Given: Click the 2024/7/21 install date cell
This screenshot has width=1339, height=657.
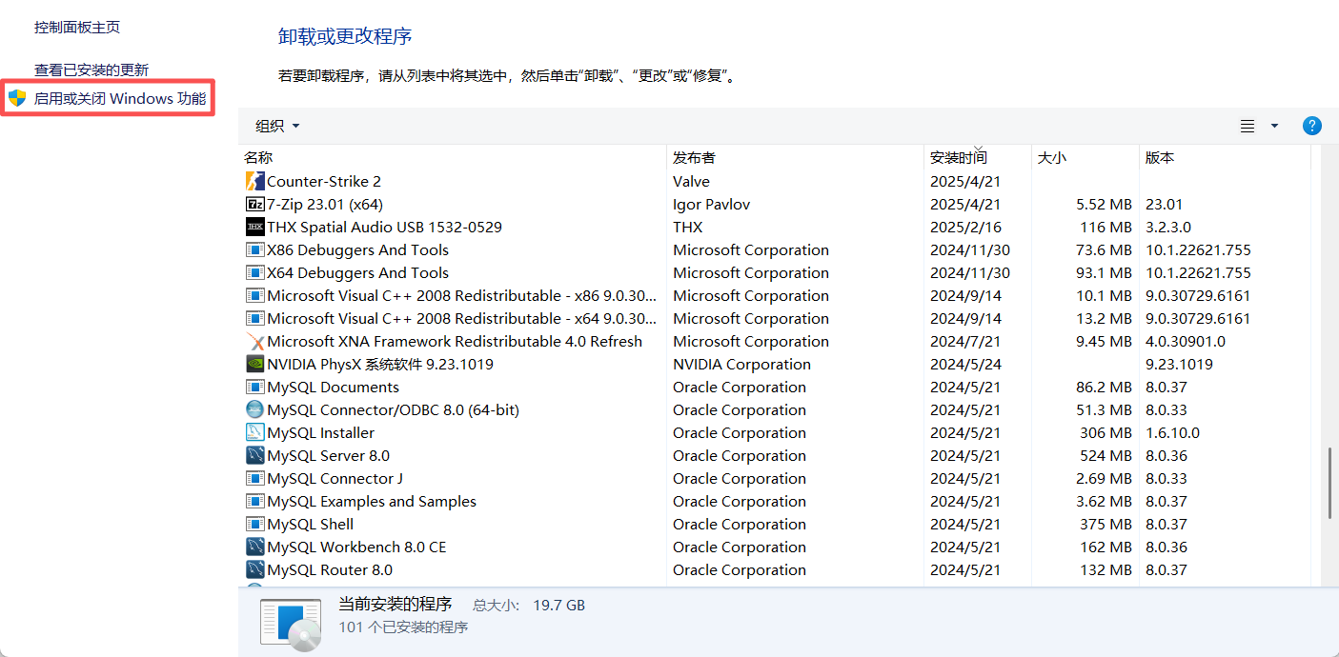Looking at the screenshot, I should [x=965, y=341].
